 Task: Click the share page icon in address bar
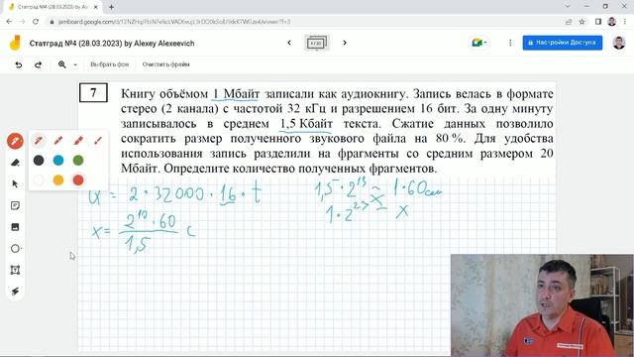569,22
